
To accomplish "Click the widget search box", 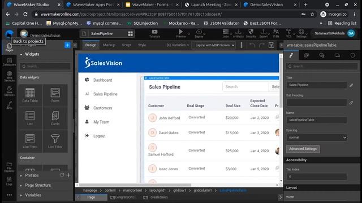I will 45,67.
